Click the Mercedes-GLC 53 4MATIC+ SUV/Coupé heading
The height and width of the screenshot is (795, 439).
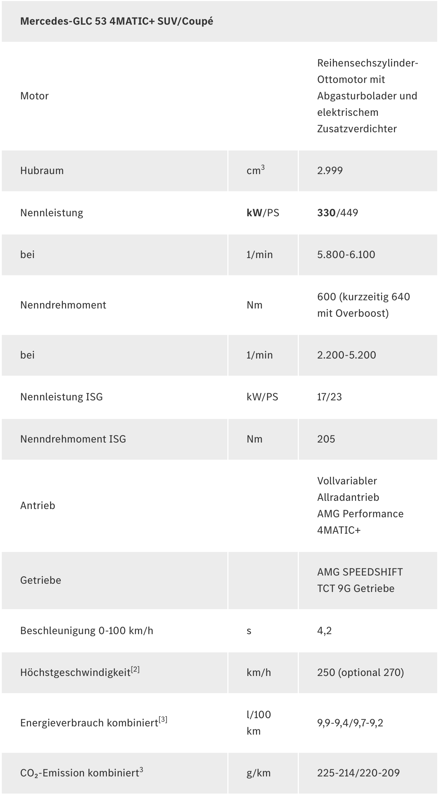117,21
